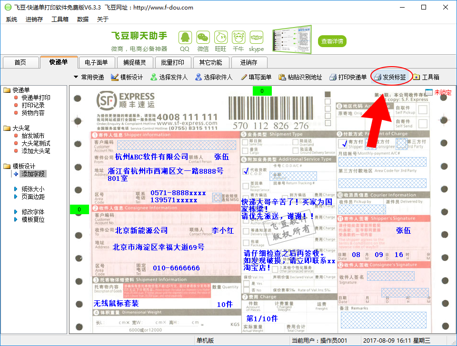Select recipient phone field 010-6666666

tap(176, 268)
